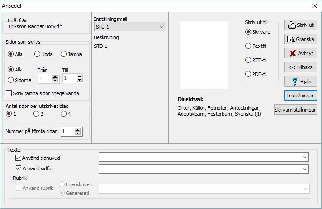This screenshot has height=209, width=322.
Task: Expand the sidhuvud text dropdown
Action: coord(305,157)
